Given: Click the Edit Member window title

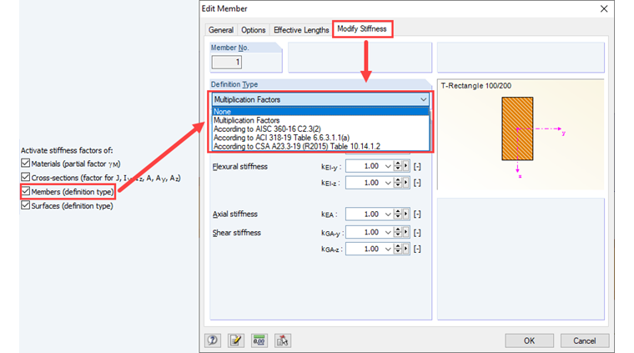Looking at the screenshot, I should (x=224, y=8).
